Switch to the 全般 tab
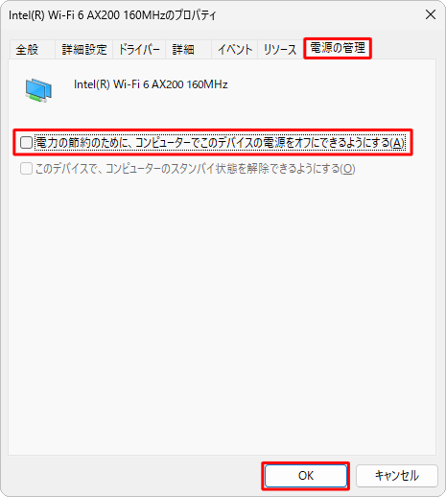The width and height of the screenshot is (446, 497). (27, 50)
